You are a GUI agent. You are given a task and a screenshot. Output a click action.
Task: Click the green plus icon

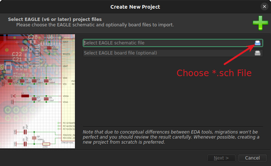[260, 23]
